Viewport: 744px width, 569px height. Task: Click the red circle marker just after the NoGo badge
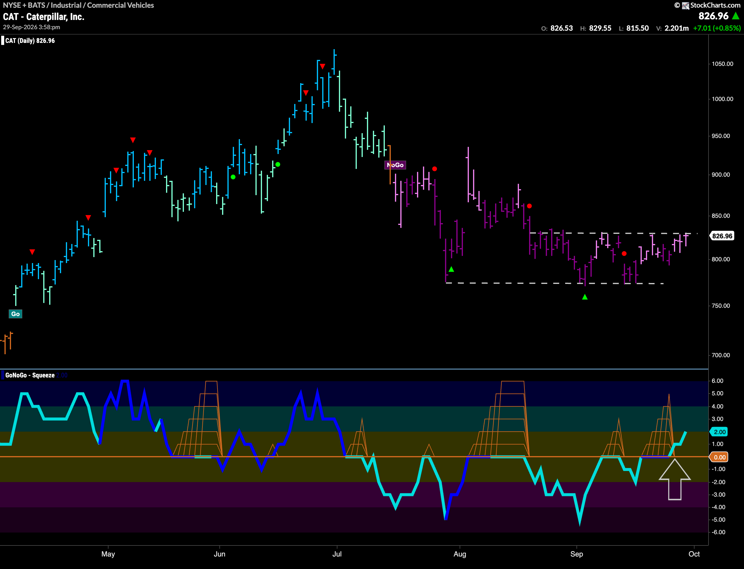click(x=435, y=169)
